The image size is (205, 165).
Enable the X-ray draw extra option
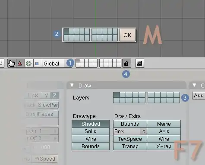coord(164,146)
